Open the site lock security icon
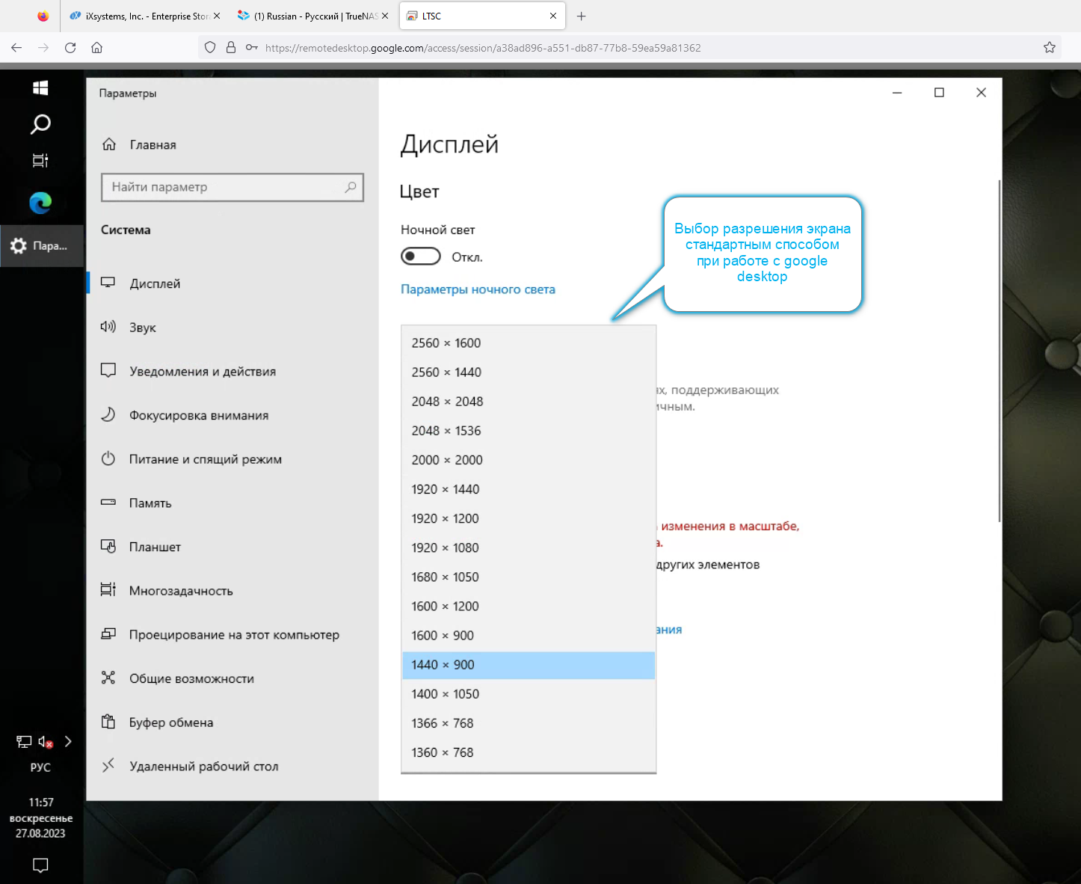Image resolution: width=1081 pixels, height=884 pixels. (x=231, y=48)
